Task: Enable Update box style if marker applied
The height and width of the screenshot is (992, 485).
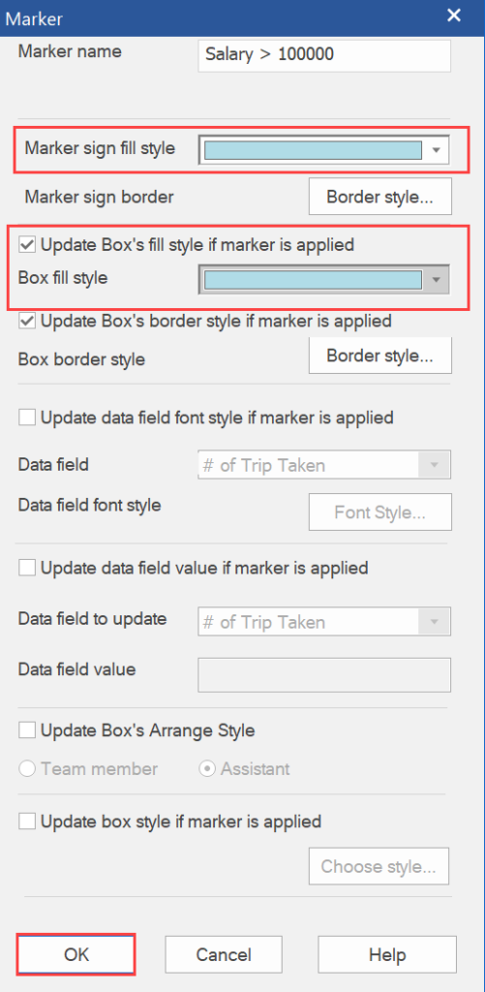Action: pyautogui.click(x=27, y=821)
